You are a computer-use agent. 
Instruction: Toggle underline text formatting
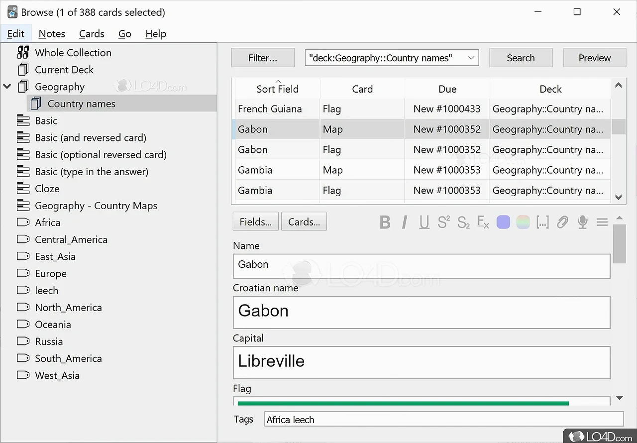pos(424,222)
